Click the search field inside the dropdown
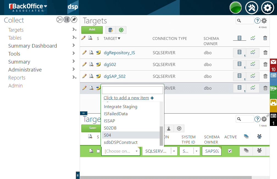Screen dimensions: 277x179 pyautogui.click(x=132, y=90)
